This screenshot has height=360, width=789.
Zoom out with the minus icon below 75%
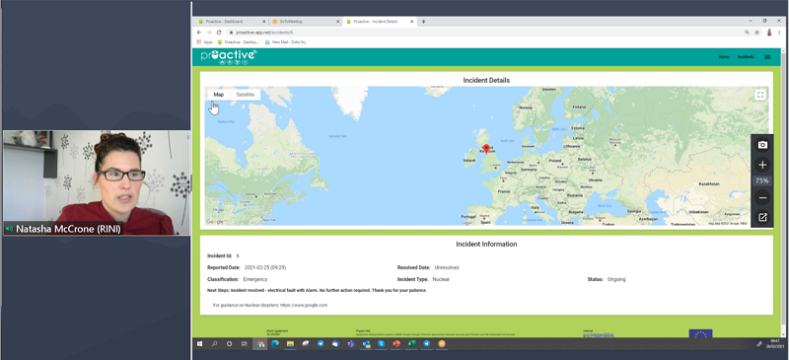[x=762, y=198]
